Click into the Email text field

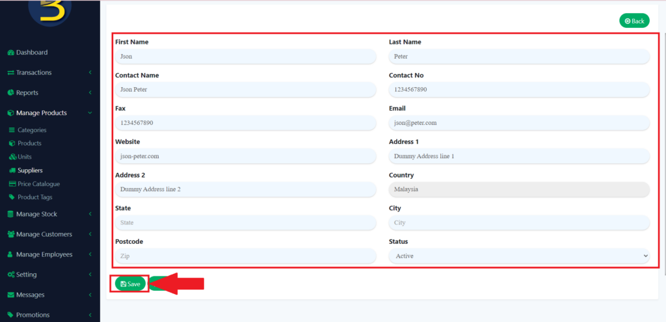pyautogui.click(x=519, y=123)
